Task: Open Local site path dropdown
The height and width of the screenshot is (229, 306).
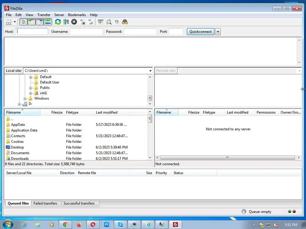Action: (x=150, y=71)
